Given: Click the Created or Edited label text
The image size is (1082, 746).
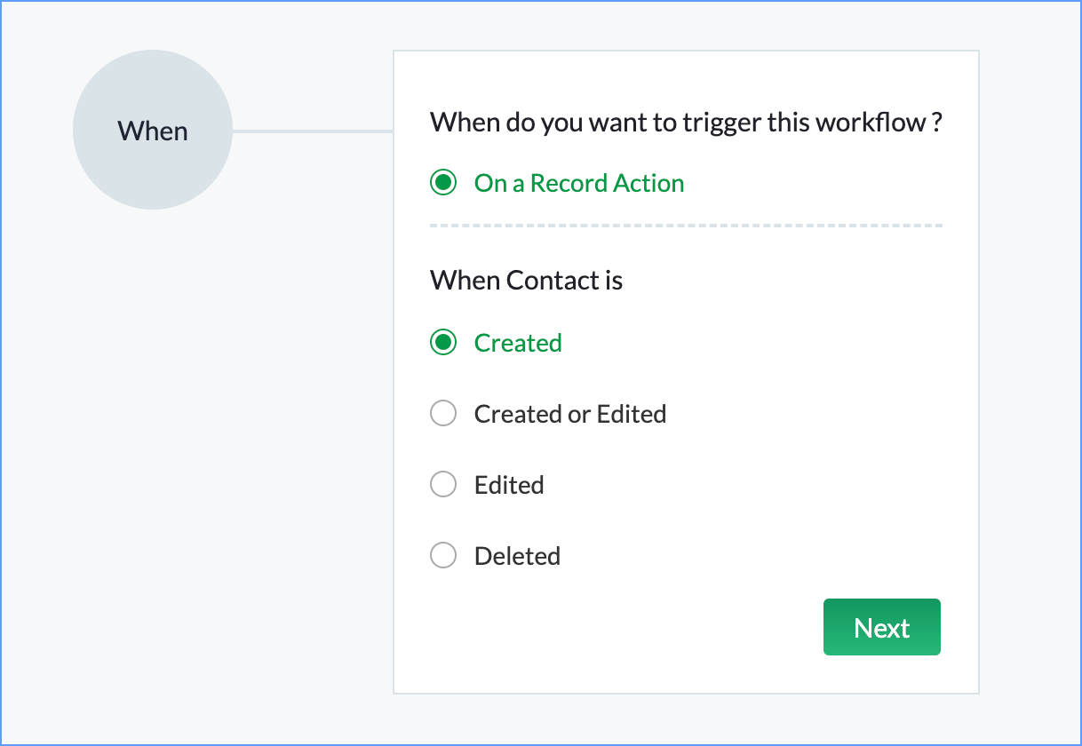Looking at the screenshot, I should (x=570, y=414).
